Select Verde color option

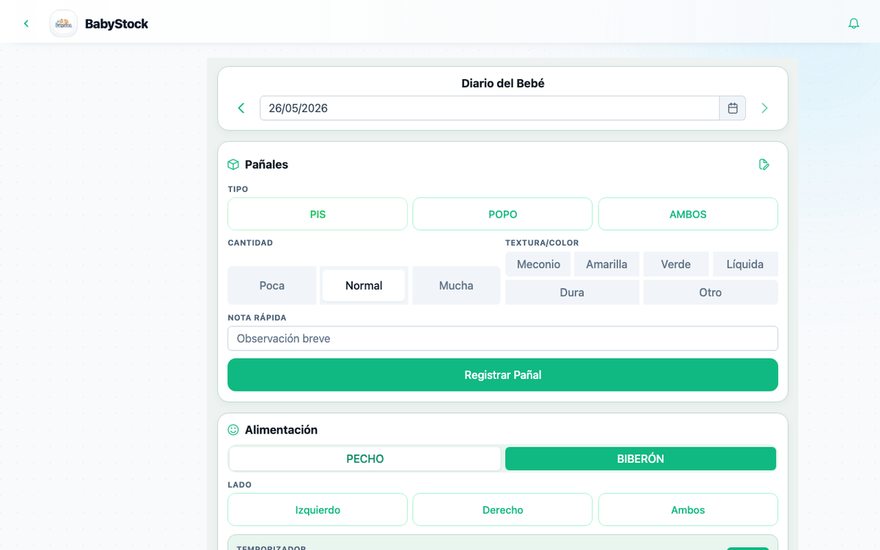[x=676, y=264]
